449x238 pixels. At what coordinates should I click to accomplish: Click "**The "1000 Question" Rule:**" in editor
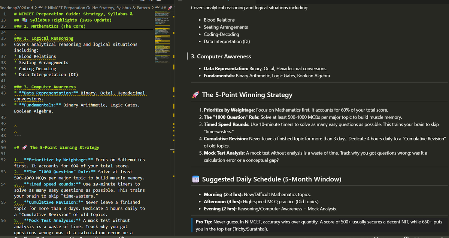(60, 172)
